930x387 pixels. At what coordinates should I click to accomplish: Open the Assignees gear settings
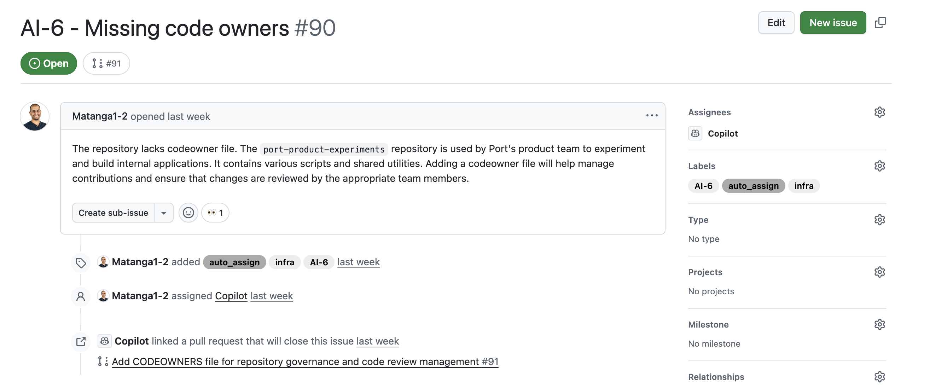(879, 112)
